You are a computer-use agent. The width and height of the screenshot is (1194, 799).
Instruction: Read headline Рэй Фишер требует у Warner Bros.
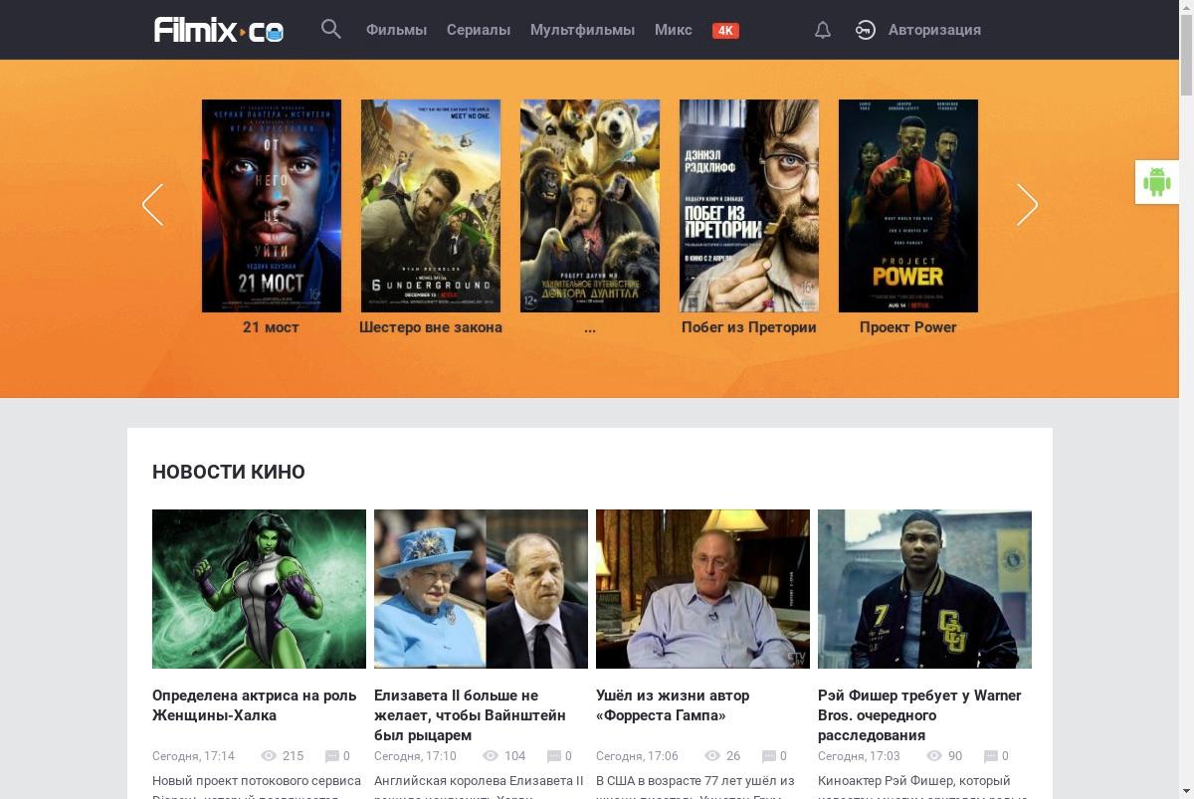[919, 715]
